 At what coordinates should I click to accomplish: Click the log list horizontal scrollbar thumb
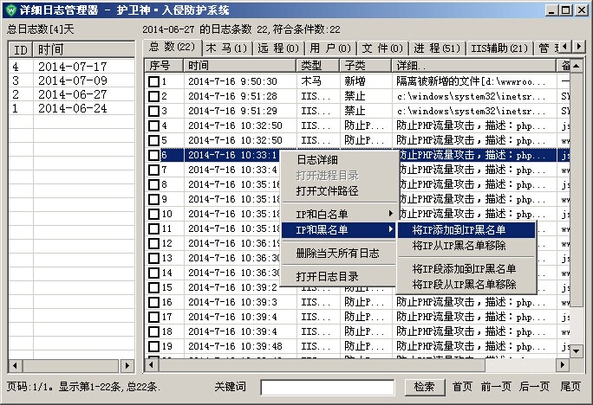[x=323, y=365]
